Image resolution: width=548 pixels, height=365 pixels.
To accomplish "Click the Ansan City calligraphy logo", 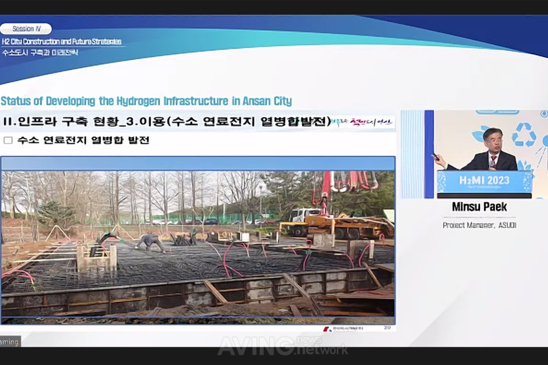I will (x=363, y=122).
